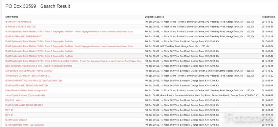Select the Trend 5 row business address
Image resolution: width=278 pixels, height=127 pixels.
(x=177, y=46)
